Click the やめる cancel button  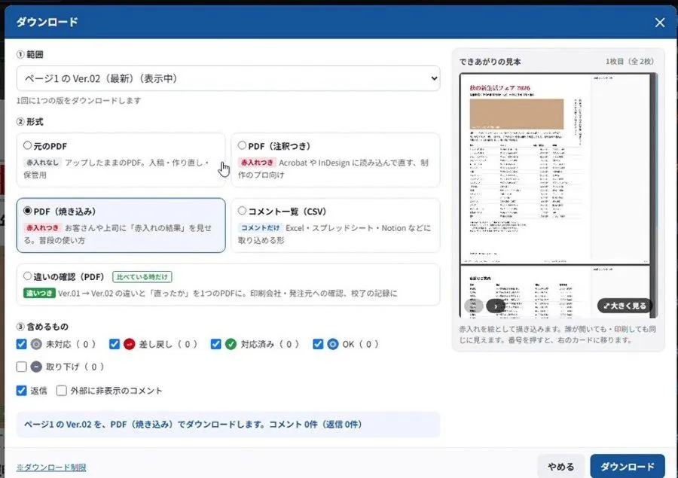pos(560,467)
